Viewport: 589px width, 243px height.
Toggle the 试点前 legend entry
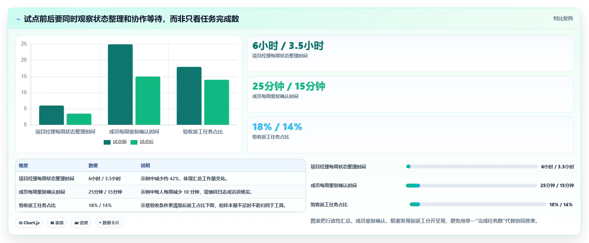point(115,142)
